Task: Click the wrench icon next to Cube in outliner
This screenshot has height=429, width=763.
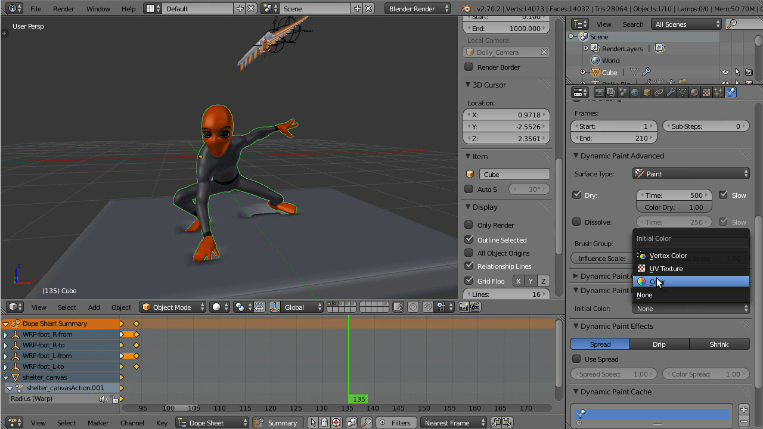Action: 646,72
